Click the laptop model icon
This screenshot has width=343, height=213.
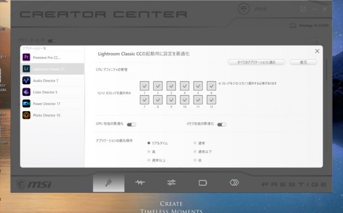pyautogui.click(x=293, y=25)
